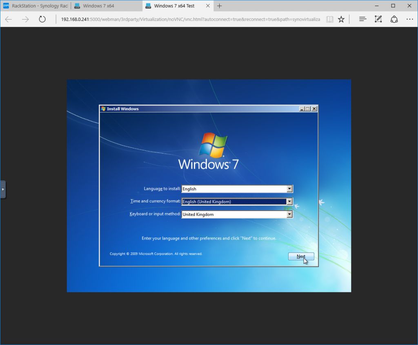The width and height of the screenshot is (418, 345).
Task: Navigate back in the browser
Action: [x=8, y=19]
